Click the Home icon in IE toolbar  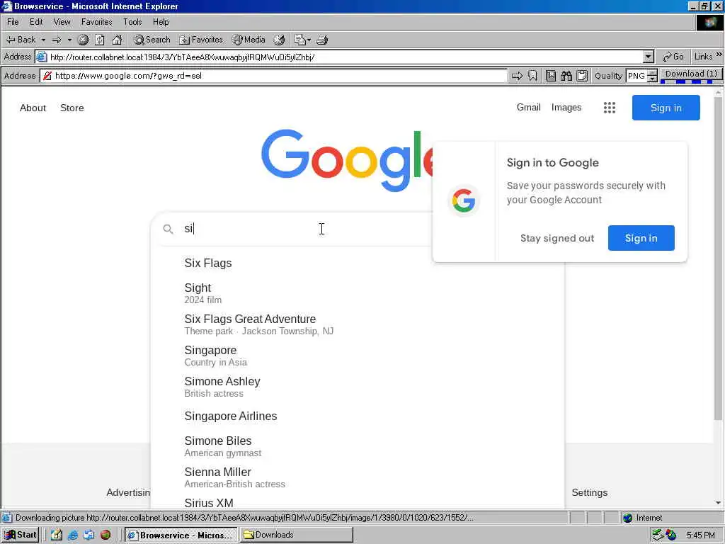[117, 40]
